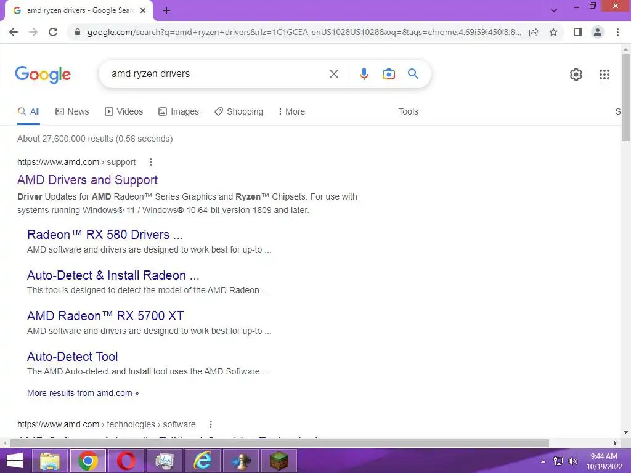The height and width of the screenshot is (473, 631).
Task: Close the amd ryzen drivers tab
Action: point(143,10)
